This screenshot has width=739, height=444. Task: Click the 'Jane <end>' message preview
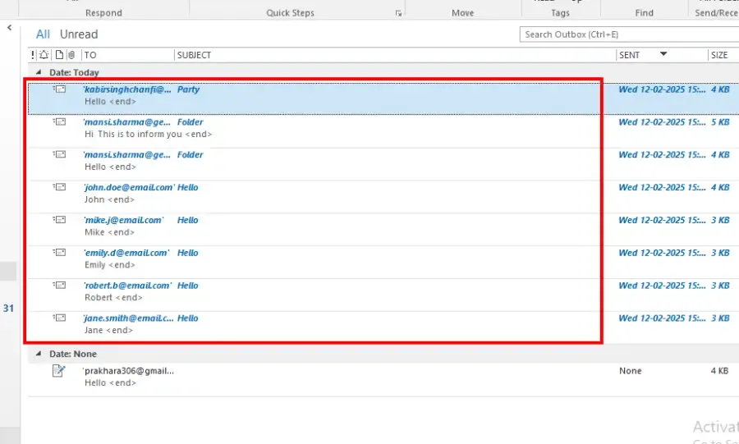tap(109, 330)
